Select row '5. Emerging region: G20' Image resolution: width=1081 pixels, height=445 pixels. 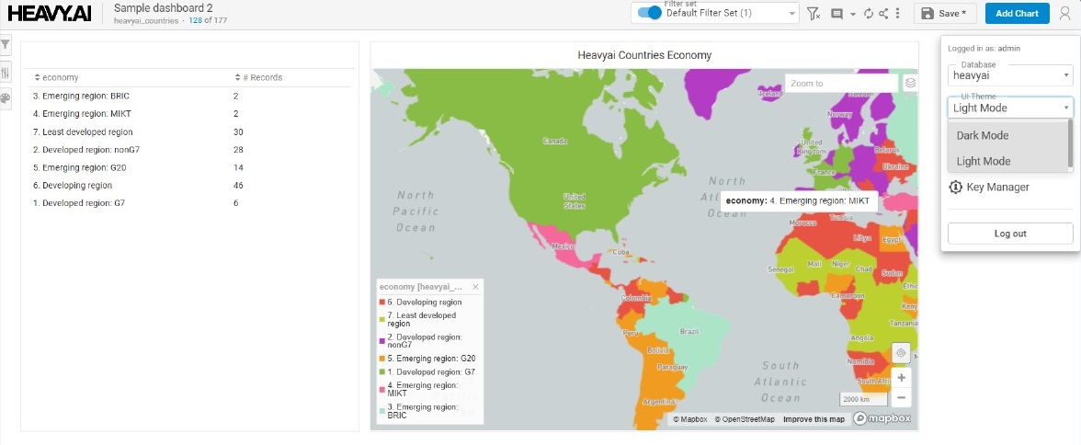[x=191, y=167]
